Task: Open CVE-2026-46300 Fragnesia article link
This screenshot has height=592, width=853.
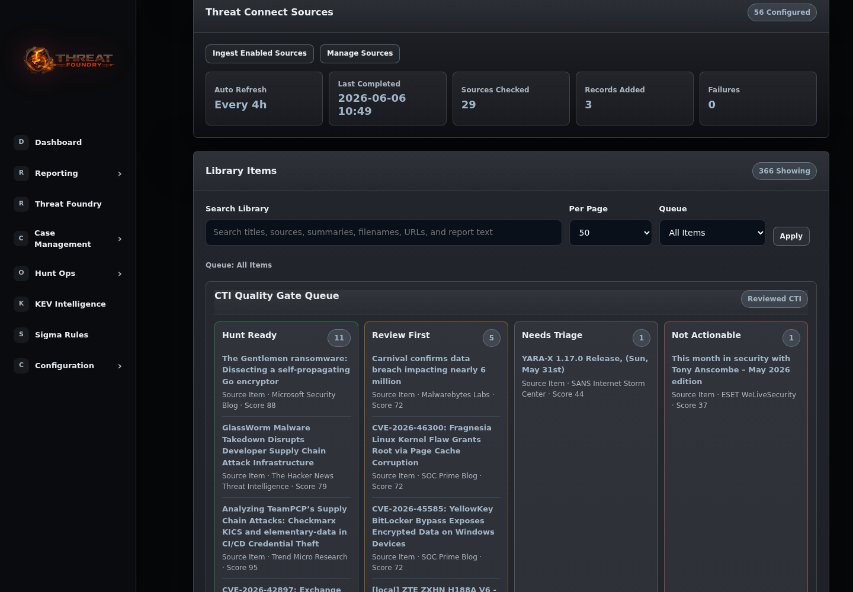Action: tap(432, 445)
